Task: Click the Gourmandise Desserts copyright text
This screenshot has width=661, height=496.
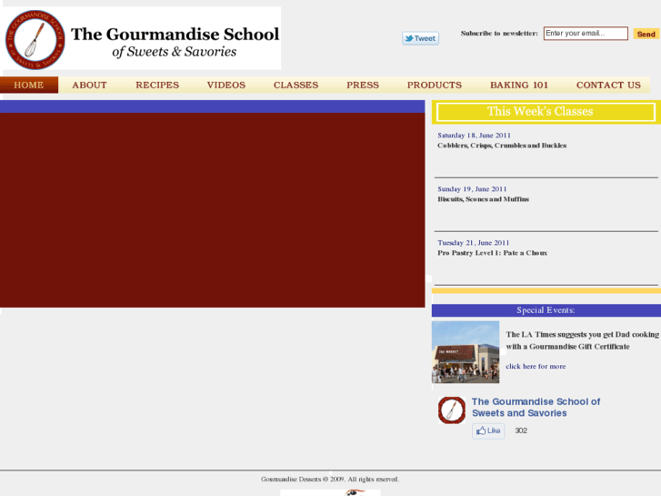Action: tap(330, 479)
